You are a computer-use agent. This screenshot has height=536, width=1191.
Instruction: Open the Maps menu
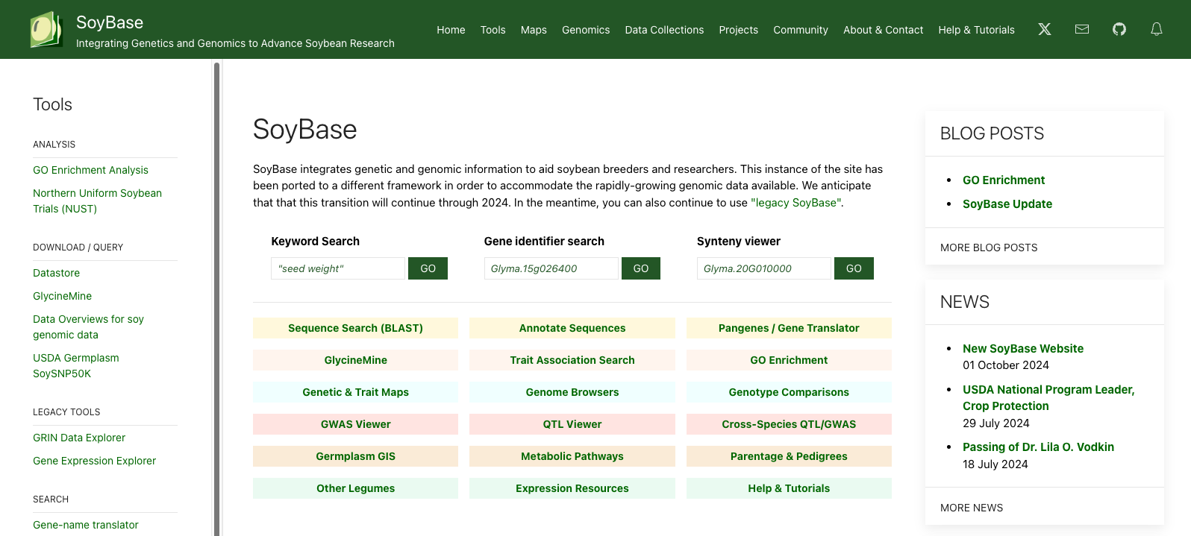[534, 30]
